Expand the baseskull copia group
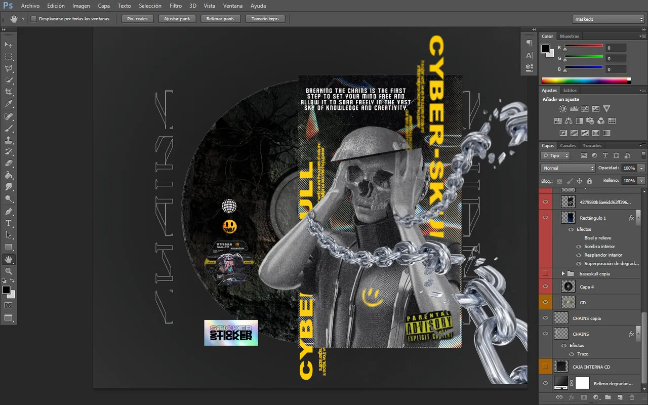 pos(563,273)
